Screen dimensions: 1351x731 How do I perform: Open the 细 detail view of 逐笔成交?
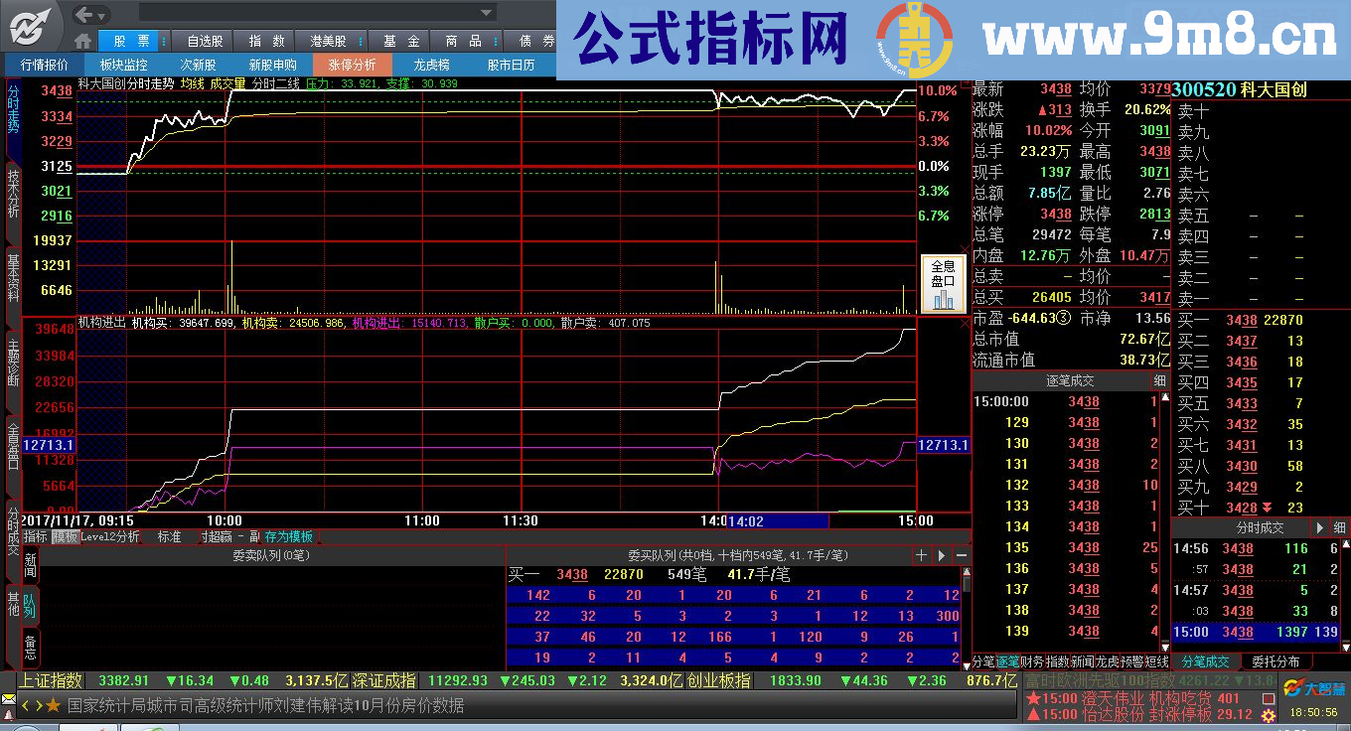pos(1159,380)
